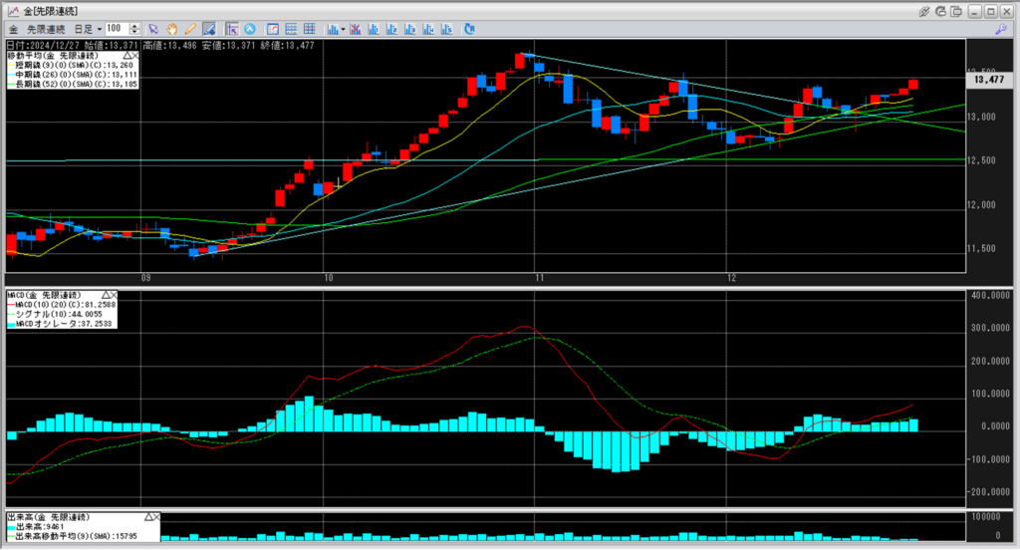Click the link chain icon in title bar
The image size is (1020, 550).
pos(925,10)
